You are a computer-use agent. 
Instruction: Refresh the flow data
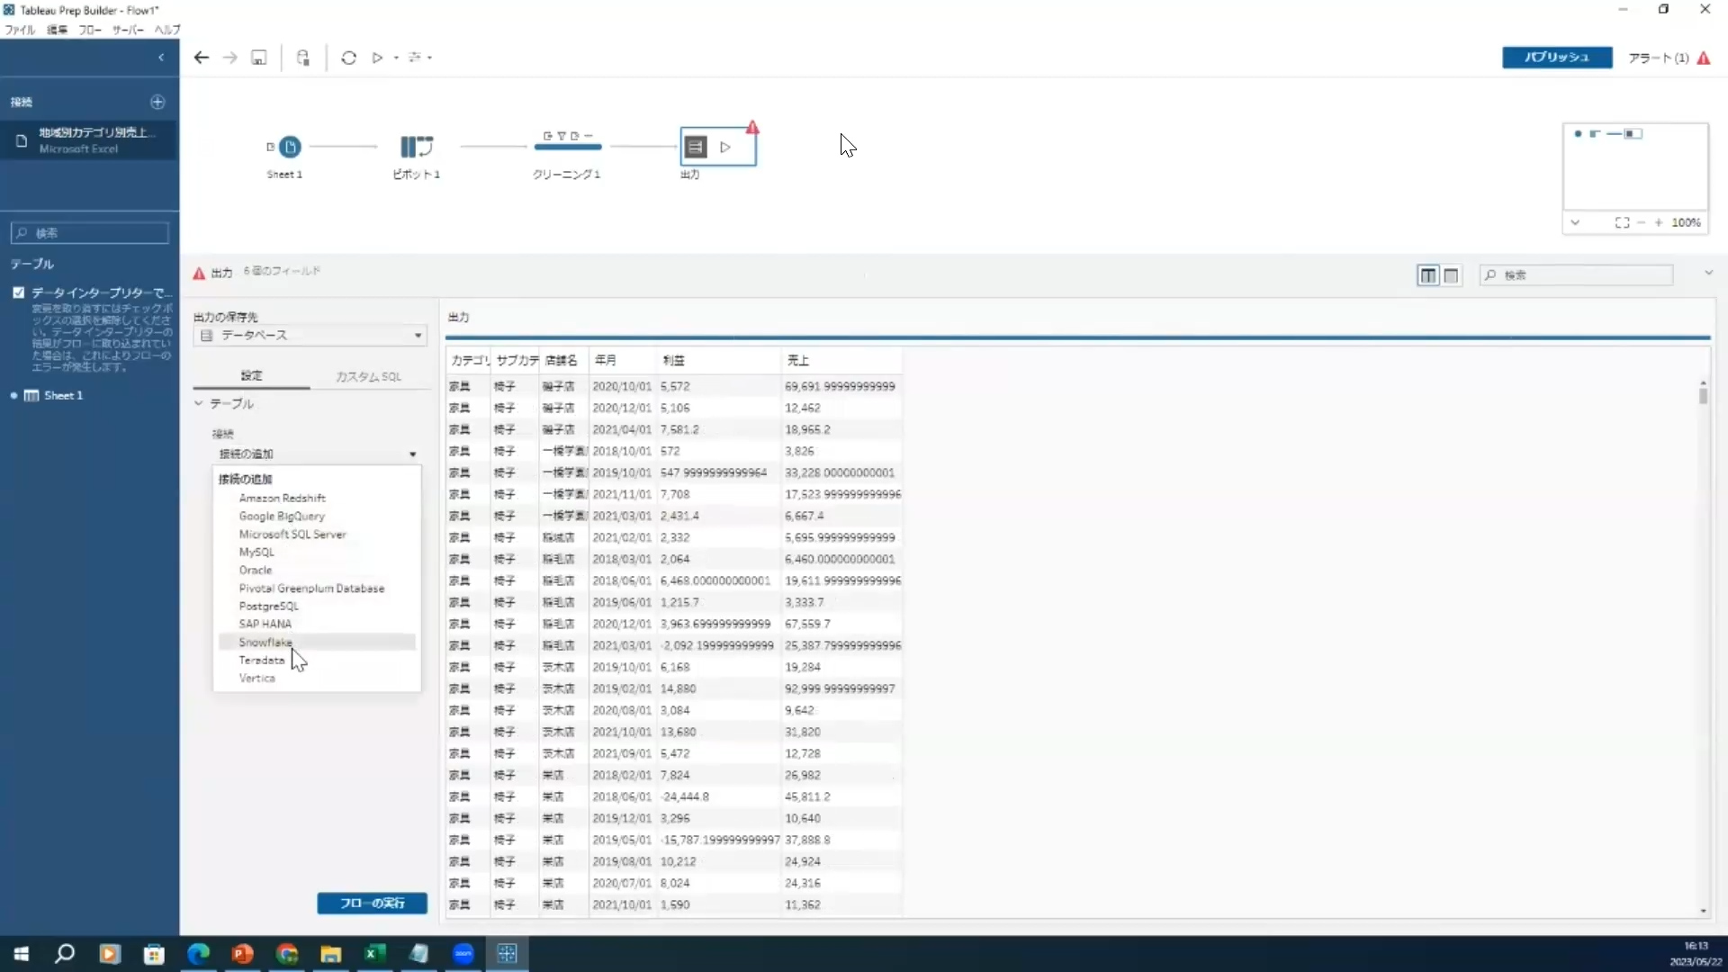pyautogui.click(x=349, y=58)
